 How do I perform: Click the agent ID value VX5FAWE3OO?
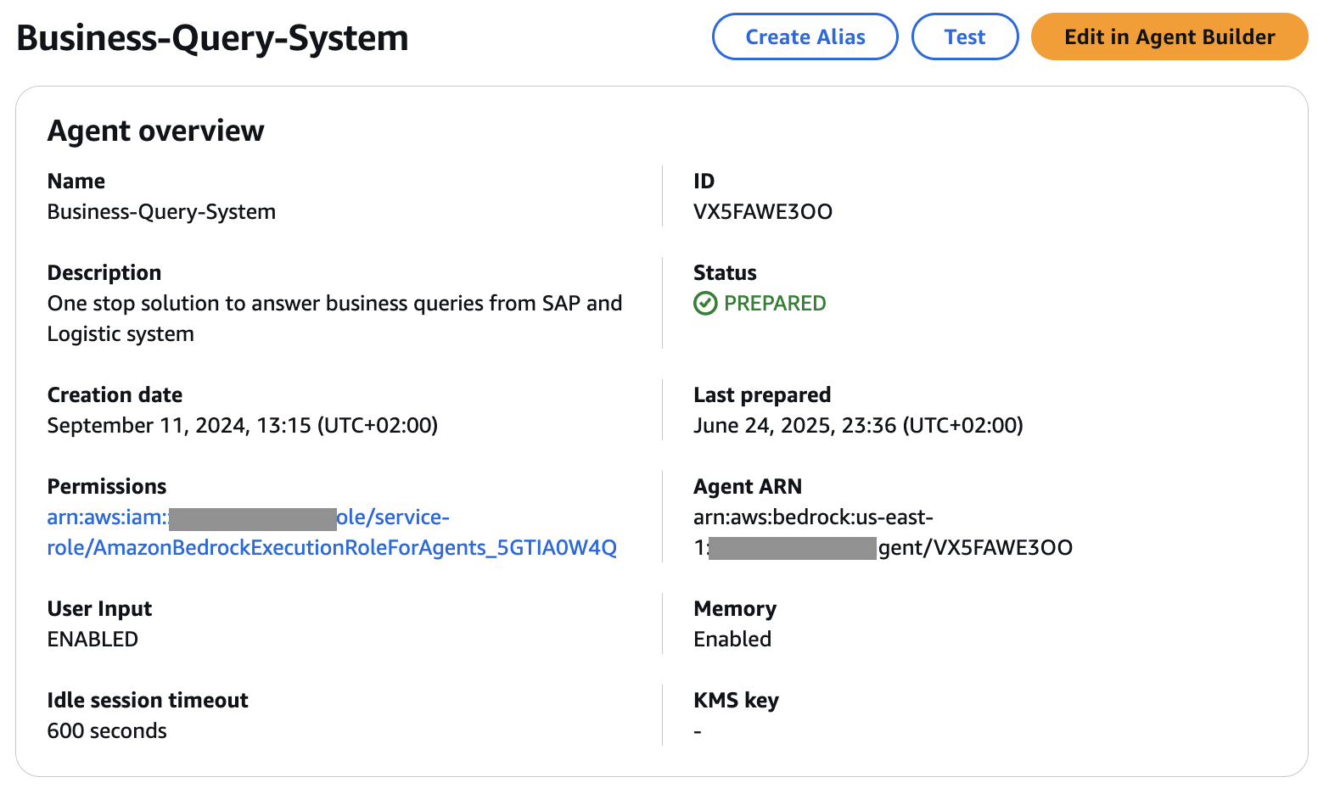tap(762, 212)
